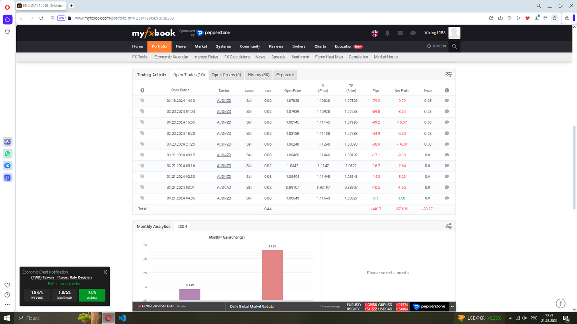Open VK in Opera sidebar
Image resolution: width=577 pixels, height=324 pixels.
point(8,166)
